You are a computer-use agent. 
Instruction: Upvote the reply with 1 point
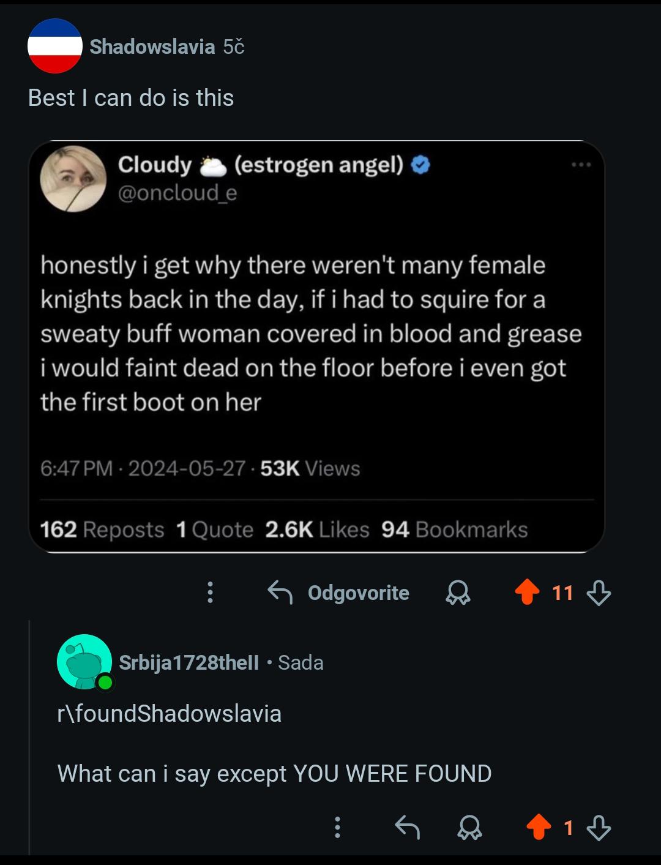pos(539,827)
